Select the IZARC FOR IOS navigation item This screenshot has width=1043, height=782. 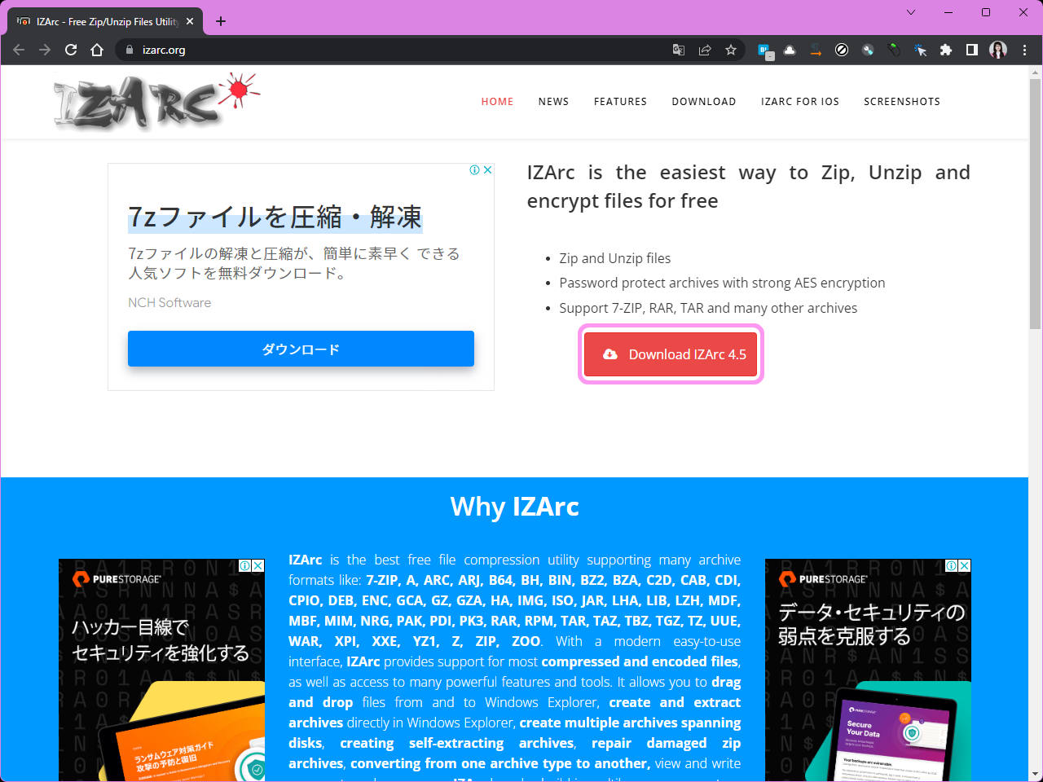coord(799,101)
